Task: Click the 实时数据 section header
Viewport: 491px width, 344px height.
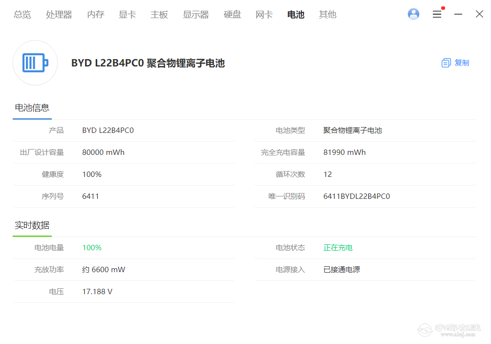Action: pyautogui.click(x=32, y=225)
